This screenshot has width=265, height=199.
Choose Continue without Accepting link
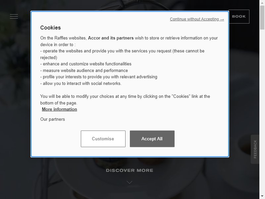pos(197,19)
